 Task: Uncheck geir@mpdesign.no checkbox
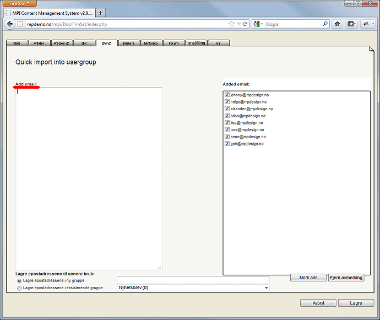coord(227,144)
